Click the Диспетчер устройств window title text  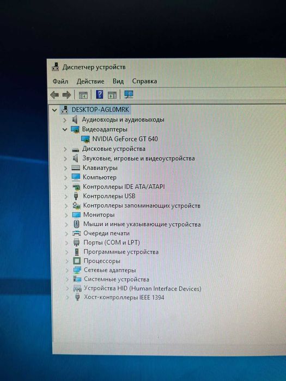point(94,67)
